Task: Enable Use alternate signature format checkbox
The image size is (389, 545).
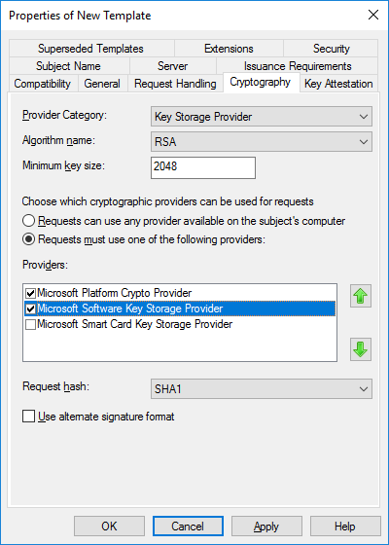Action: (28, 417)
